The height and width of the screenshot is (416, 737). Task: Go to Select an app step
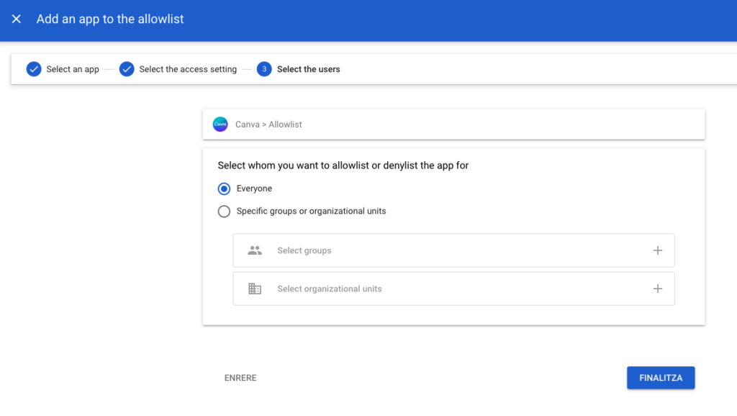tap(73, 69)
